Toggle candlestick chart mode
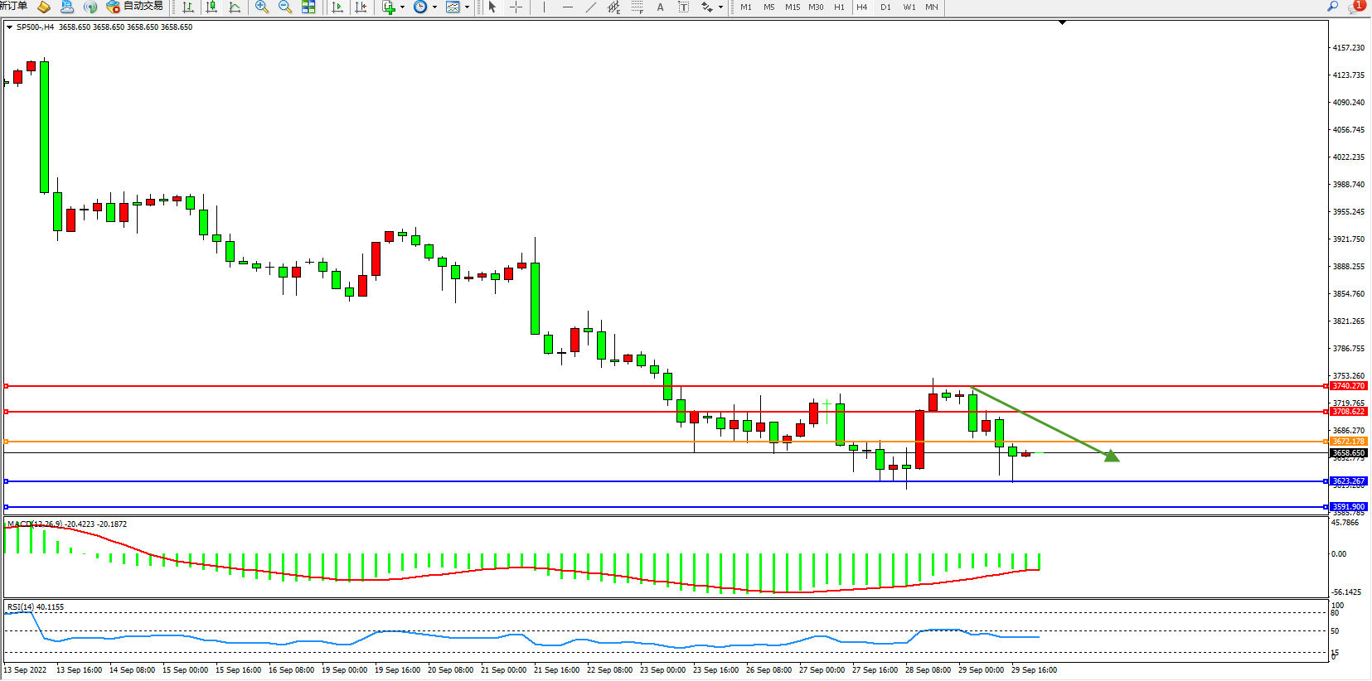1372x681 pixels. pyautogui.click(x=211, y=7)
